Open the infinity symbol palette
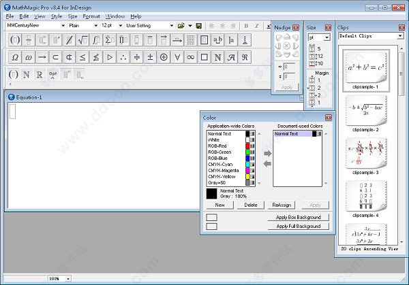This screenshot has width=409, height=285. pos(191,57)
